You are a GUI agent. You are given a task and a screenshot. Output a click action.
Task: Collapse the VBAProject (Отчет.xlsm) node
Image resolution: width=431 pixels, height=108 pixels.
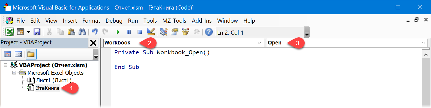[5, 65]
